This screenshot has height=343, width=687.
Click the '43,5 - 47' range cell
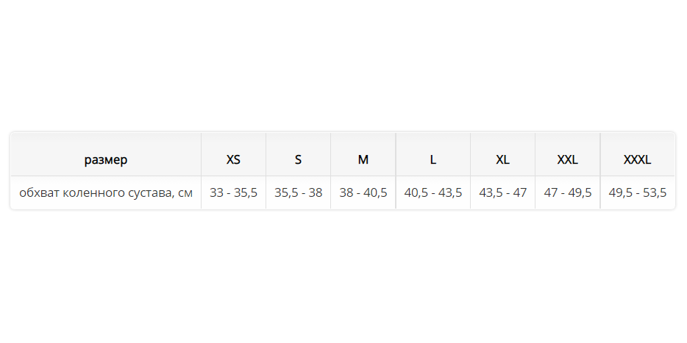tap(502, 193)
